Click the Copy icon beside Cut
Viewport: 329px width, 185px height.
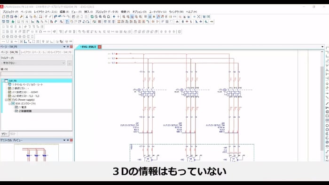[x=31, y=16]
